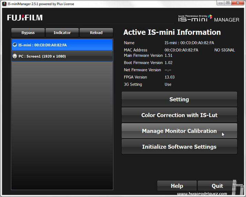Click the NO SIGNAL status text
Image resolution: width=246 pixels, height=197 pixels.
224,50
